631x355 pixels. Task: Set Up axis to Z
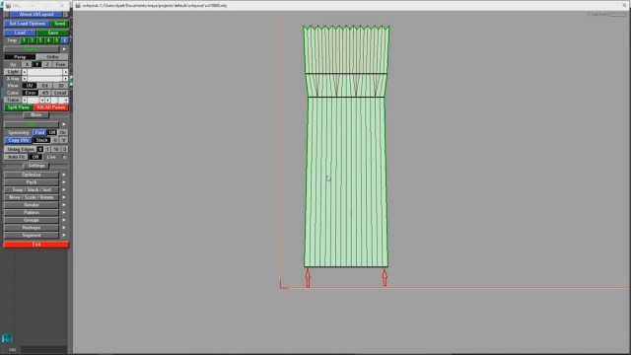[46, 64]
